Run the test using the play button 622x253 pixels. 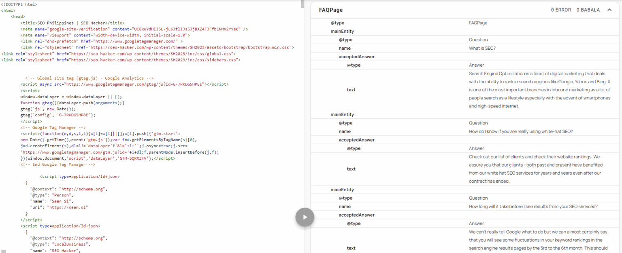click(x=305, y=217)
